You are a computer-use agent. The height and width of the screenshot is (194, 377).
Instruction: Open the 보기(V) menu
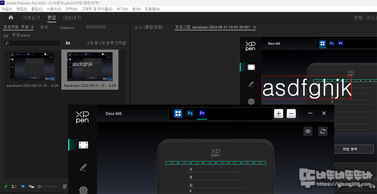pos(122,9)
